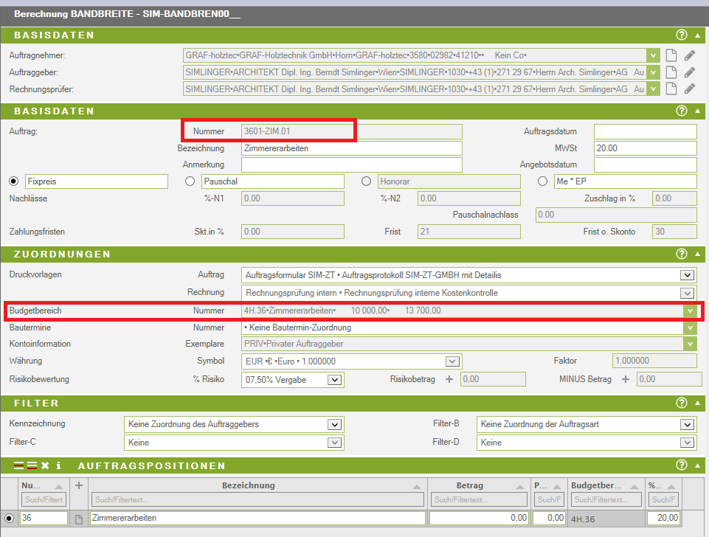
Task: Click the X delete icon in Auftragspositionen header
Action: pos(45,466)
